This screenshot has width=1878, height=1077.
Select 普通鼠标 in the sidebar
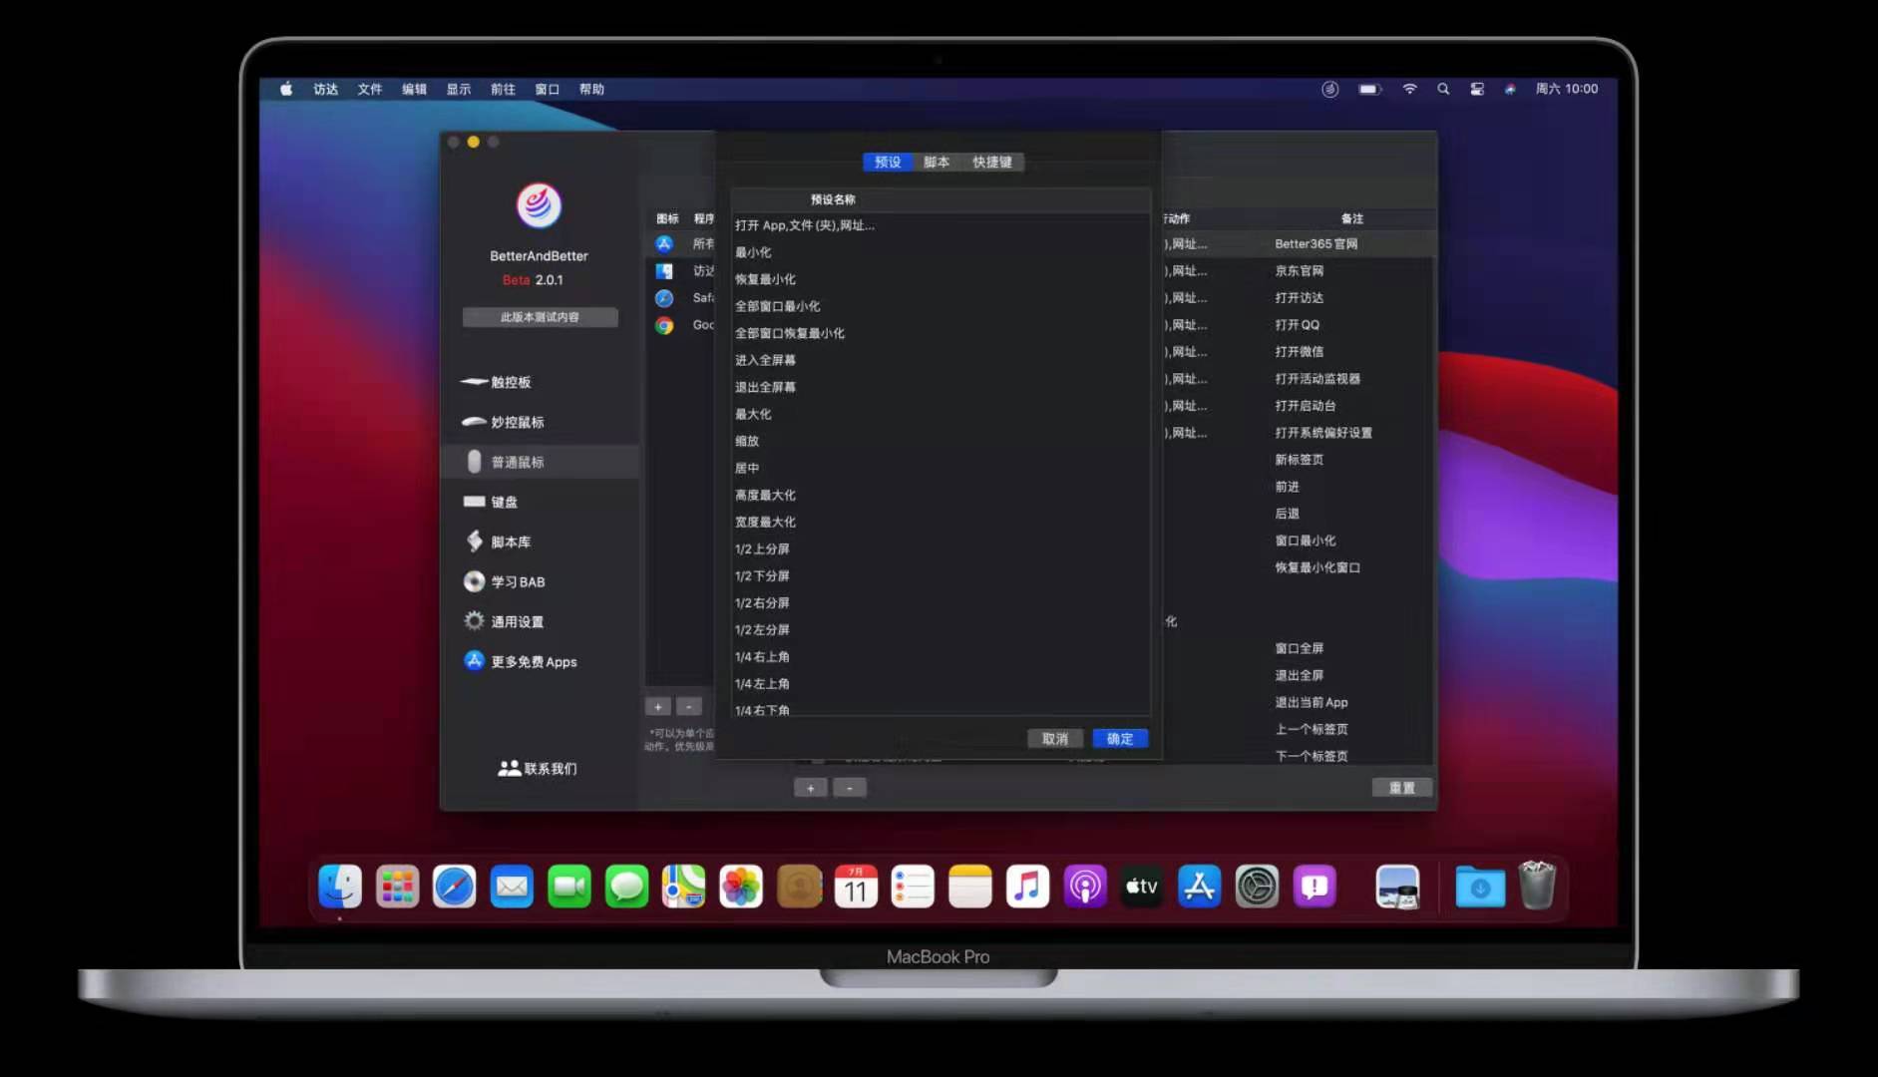pos(540,462)
